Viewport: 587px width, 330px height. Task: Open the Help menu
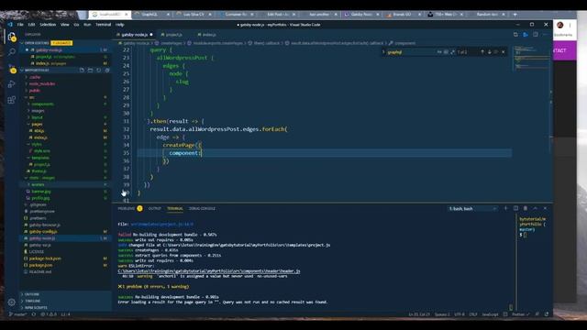(x=120, y=25)
